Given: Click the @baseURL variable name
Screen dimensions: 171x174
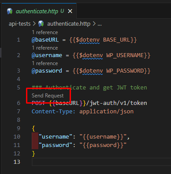Looking at the screenshot, I should pos(45,40).
